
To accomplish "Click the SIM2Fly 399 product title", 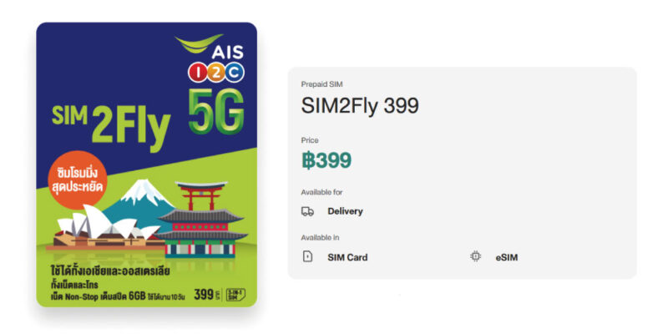I will (x=360, y=106).
